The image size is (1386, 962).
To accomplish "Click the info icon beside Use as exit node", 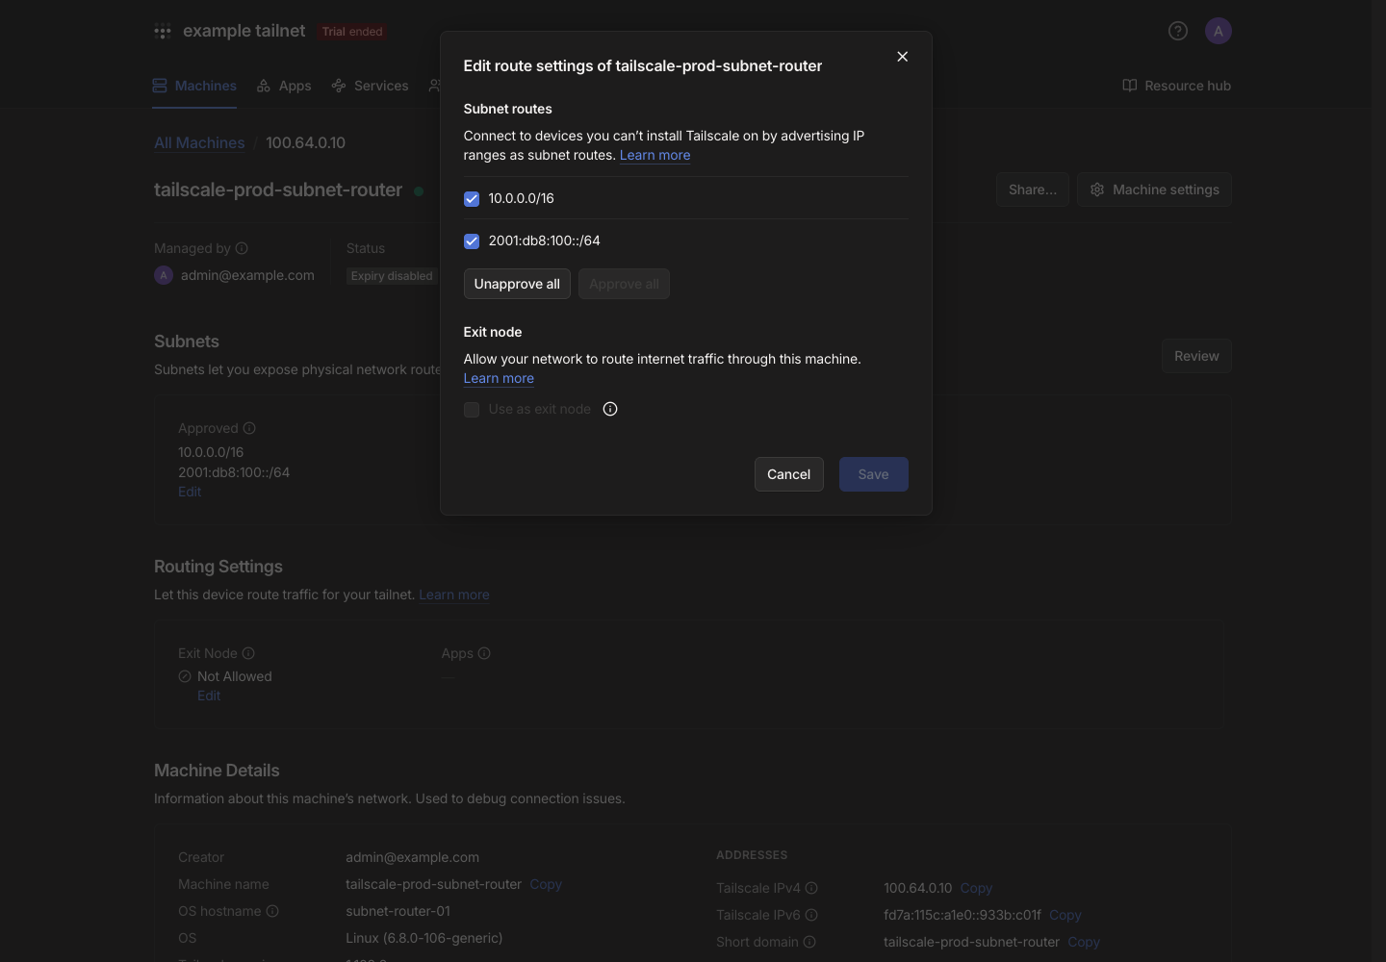I will coord(610,409).
